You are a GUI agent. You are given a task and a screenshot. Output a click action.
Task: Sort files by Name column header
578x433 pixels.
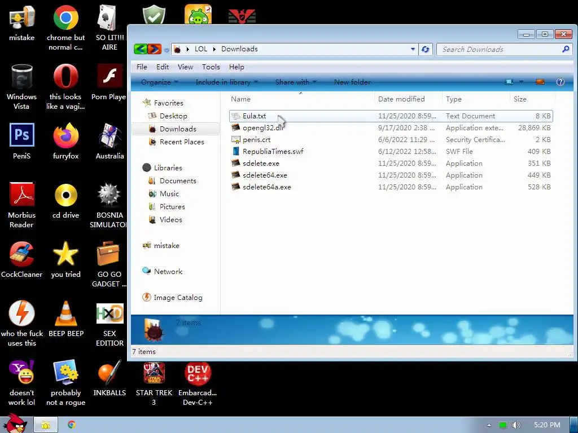click(301, 99)
